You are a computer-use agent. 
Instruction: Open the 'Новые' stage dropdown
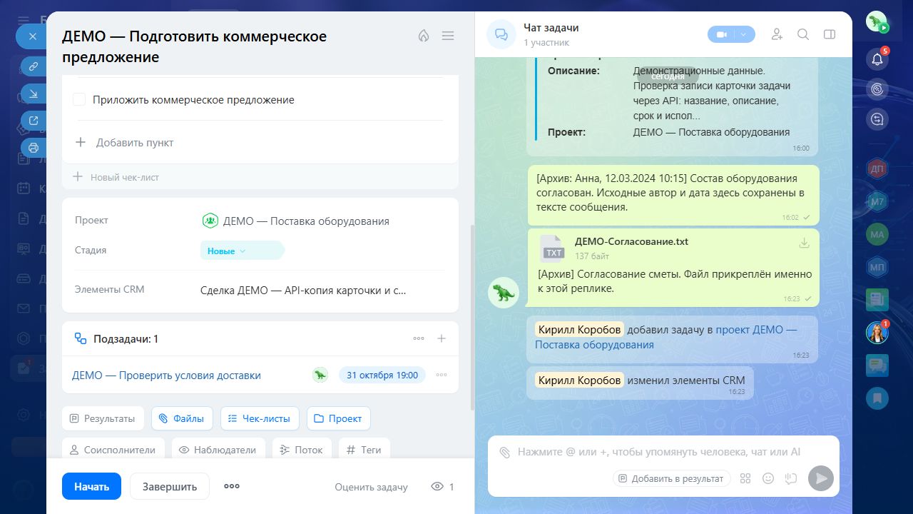coord(241,251)
